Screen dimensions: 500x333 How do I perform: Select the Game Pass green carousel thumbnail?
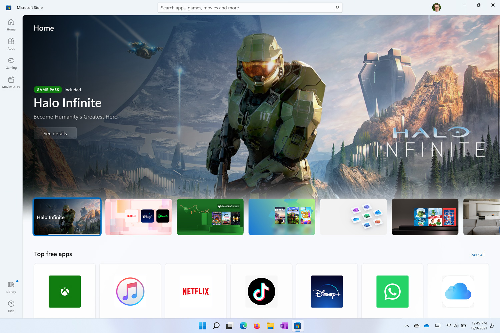(210, 217)
